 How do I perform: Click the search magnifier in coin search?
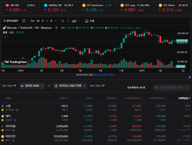[x=157, y=87]
